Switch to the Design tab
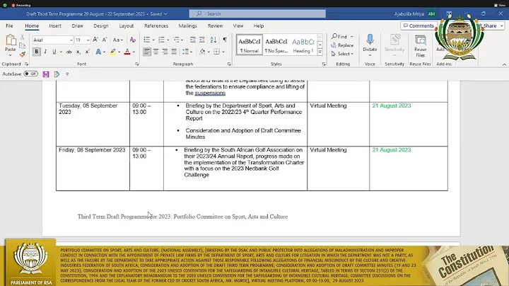 [101, 25]
